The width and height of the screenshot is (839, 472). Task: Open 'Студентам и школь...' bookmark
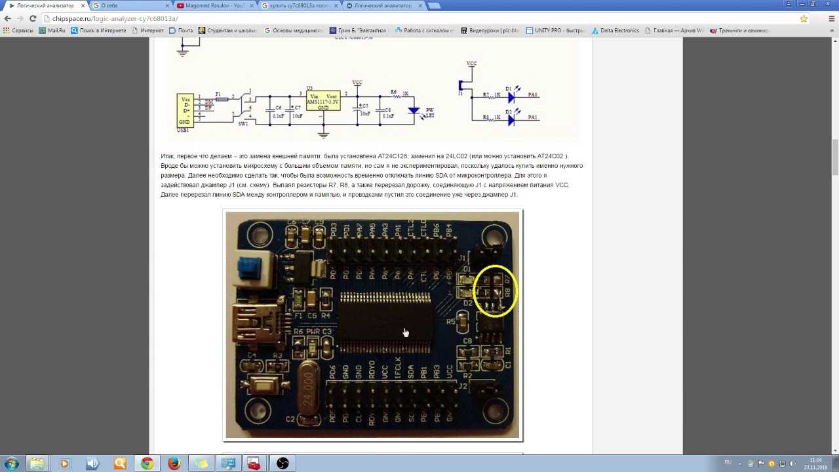(x=228, y=30)
